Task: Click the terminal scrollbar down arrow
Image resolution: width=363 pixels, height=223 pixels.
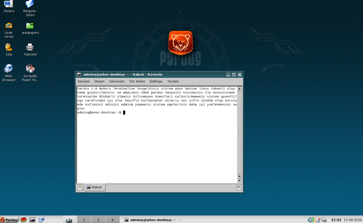Action: click(239, 180)
